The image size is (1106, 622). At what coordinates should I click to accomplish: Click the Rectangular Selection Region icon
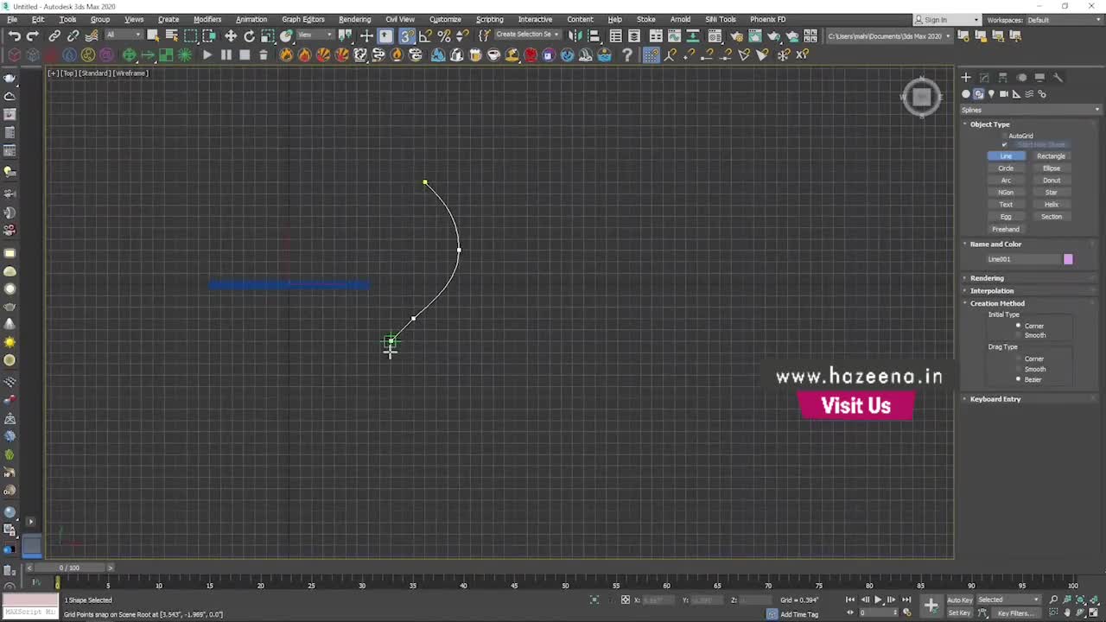tap(191, 35)
